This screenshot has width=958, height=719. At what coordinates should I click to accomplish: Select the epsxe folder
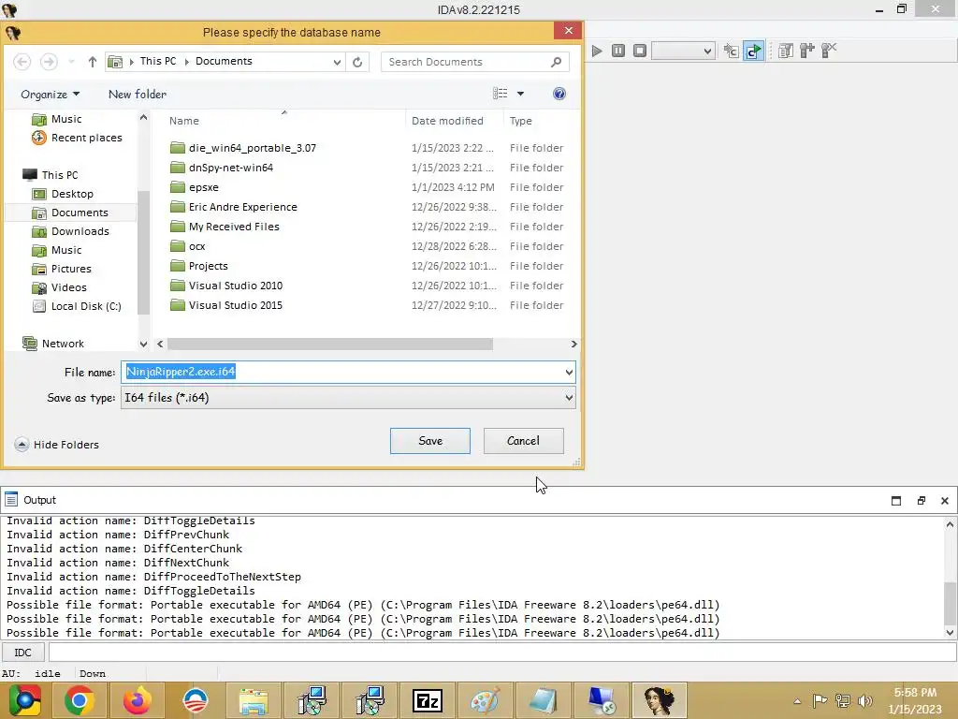[195, 187]
